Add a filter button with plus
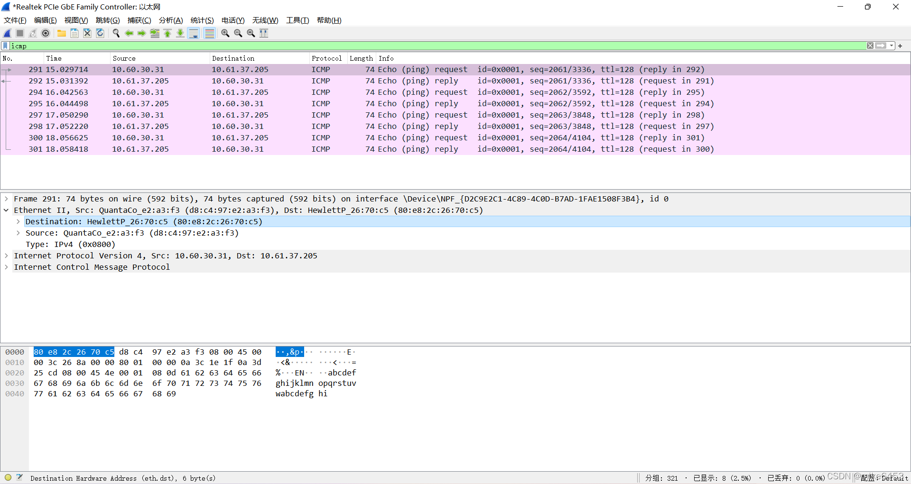This screenshot has height=484, width=911. [x=900, y=46]
